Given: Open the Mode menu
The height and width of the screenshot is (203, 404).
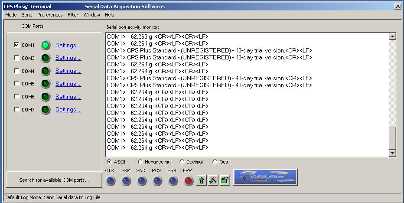Looking at the screenshot, I should pyautogui.click(x=11, y=15).
